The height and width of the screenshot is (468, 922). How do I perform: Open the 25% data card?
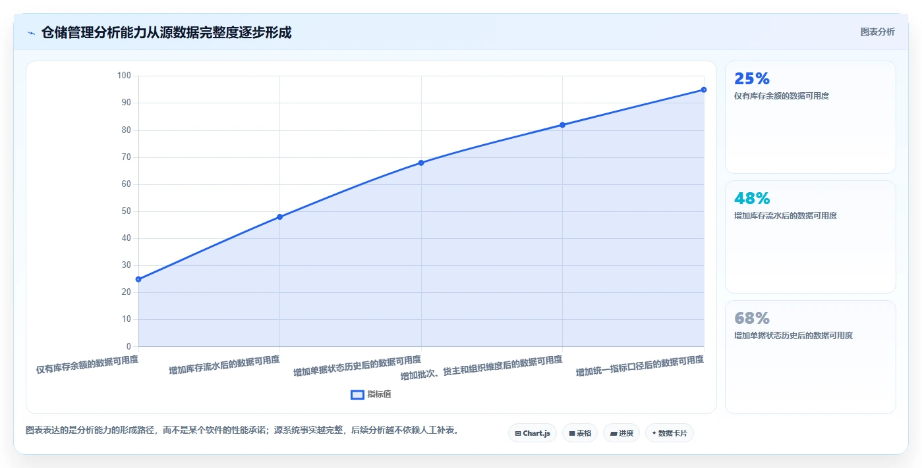(x=811, y=117)
